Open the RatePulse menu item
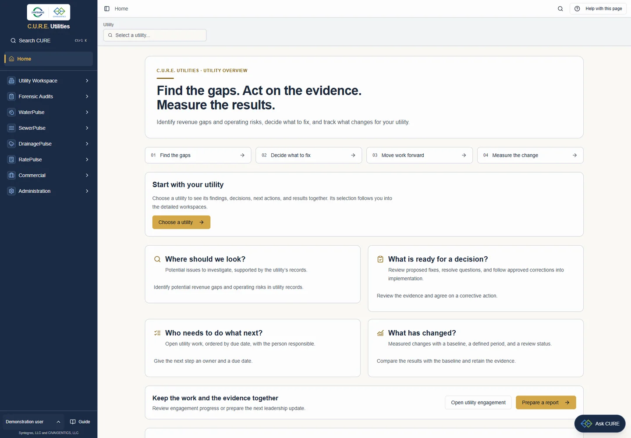This screenshot has width=631, height=438. tap(49, 159)
